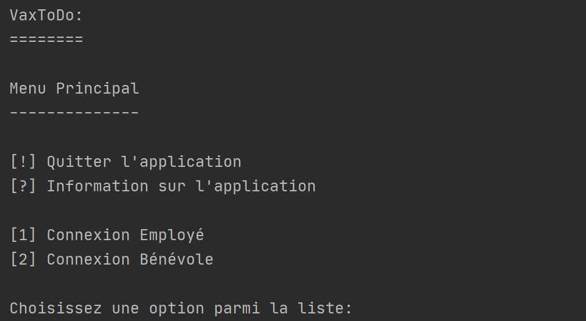Select the Menu Principal heading
This screenshot has width=586, height=321.
(x=74, y=89)
